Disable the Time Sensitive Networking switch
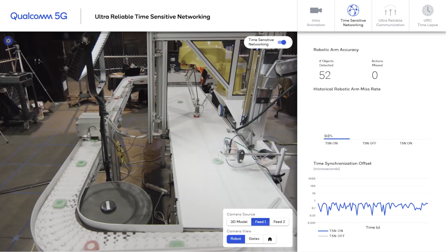The height and width of the screenshot is (252, 446). (x=282, y=42)
